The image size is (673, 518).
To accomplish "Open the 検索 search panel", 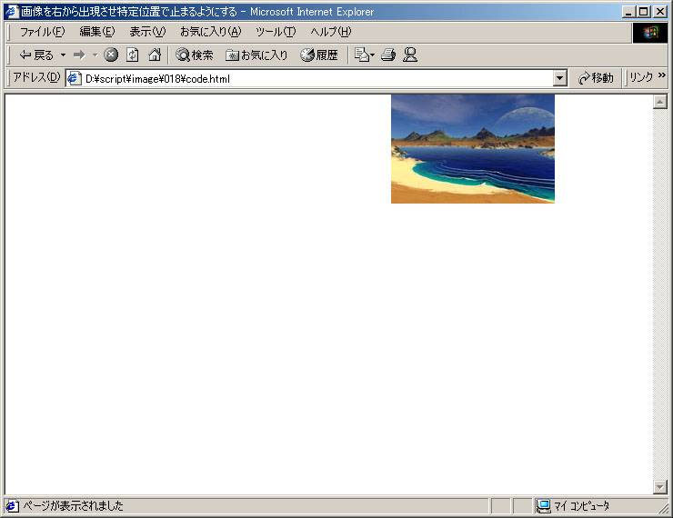I will (195, 55).
